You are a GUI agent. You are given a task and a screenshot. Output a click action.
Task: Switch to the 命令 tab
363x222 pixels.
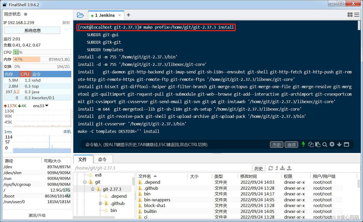[x=103, y=159]
